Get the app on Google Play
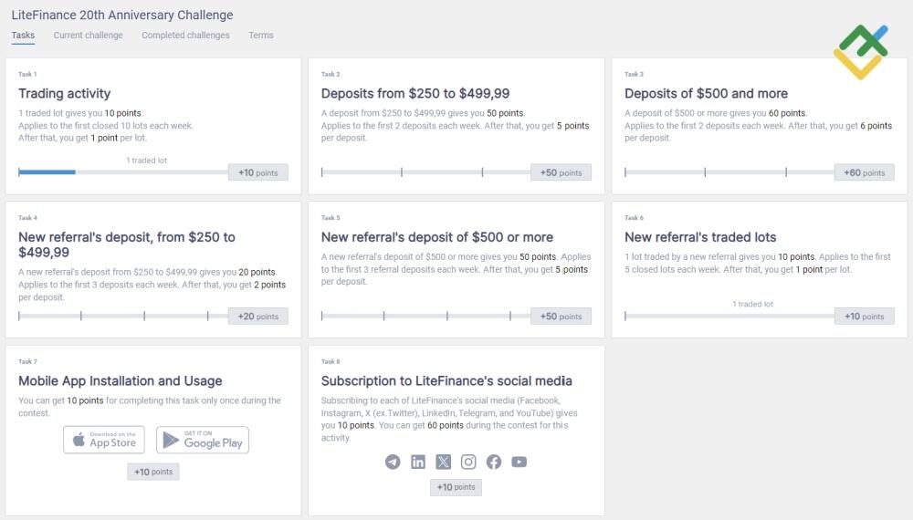This screenshot has height=520, width=913. [203, 440]
